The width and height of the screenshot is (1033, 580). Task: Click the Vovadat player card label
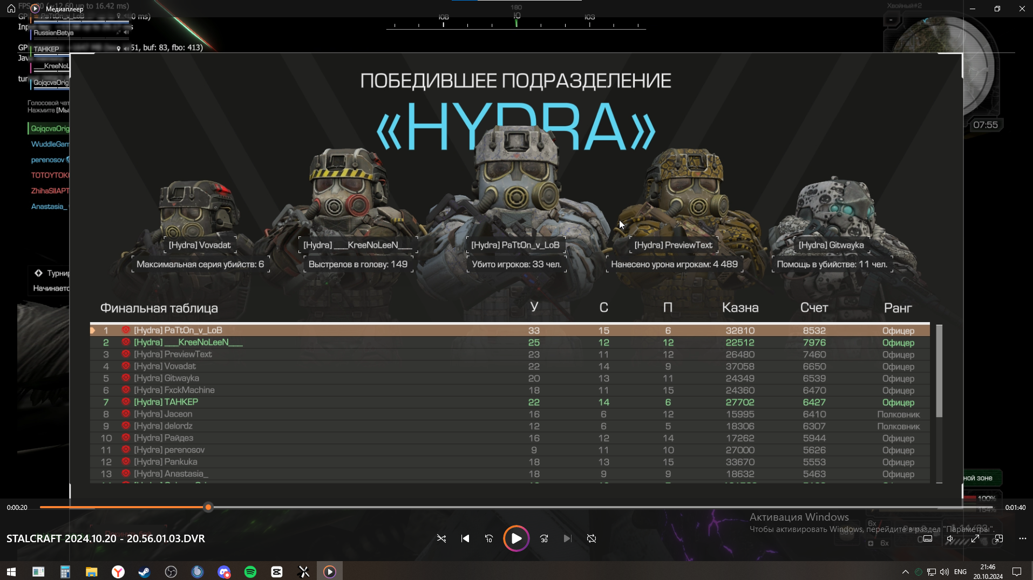200,245
